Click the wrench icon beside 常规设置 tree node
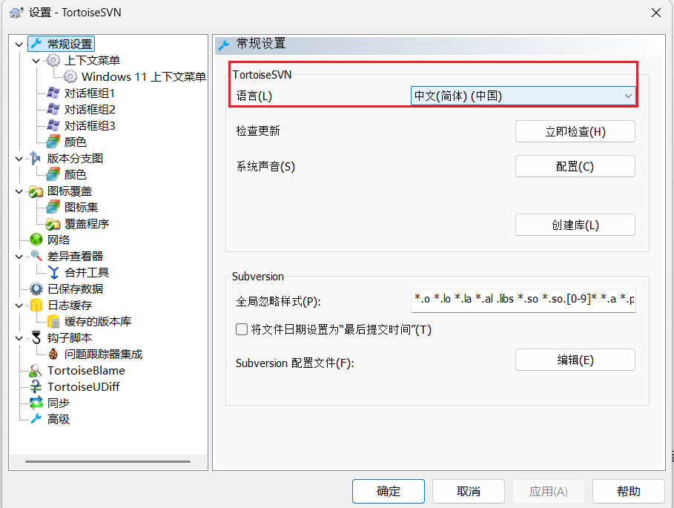Viewport: 674px width, 508px height. click(x=36, y=44)
